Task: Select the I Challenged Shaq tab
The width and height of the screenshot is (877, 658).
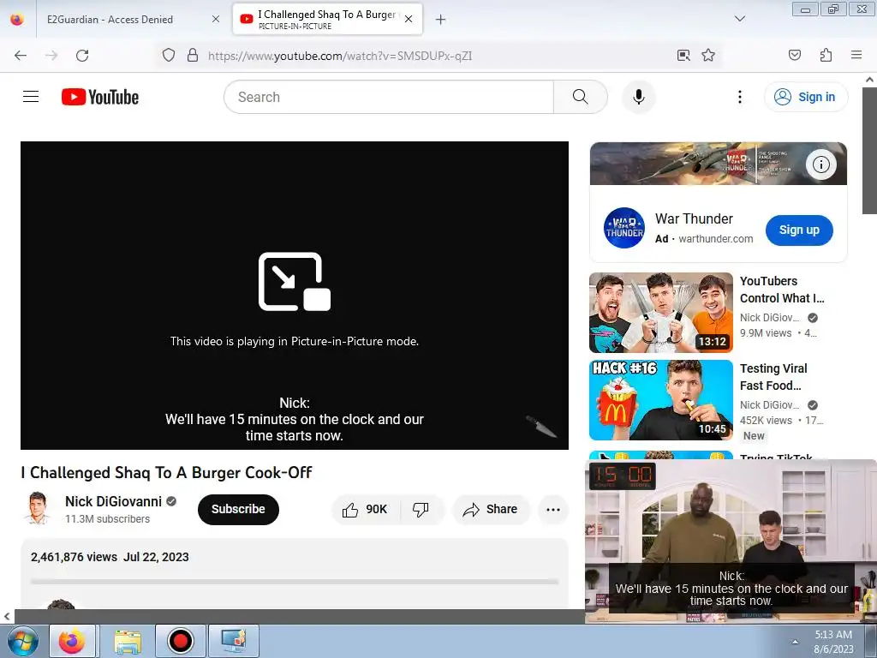Action: click(326, 19)
